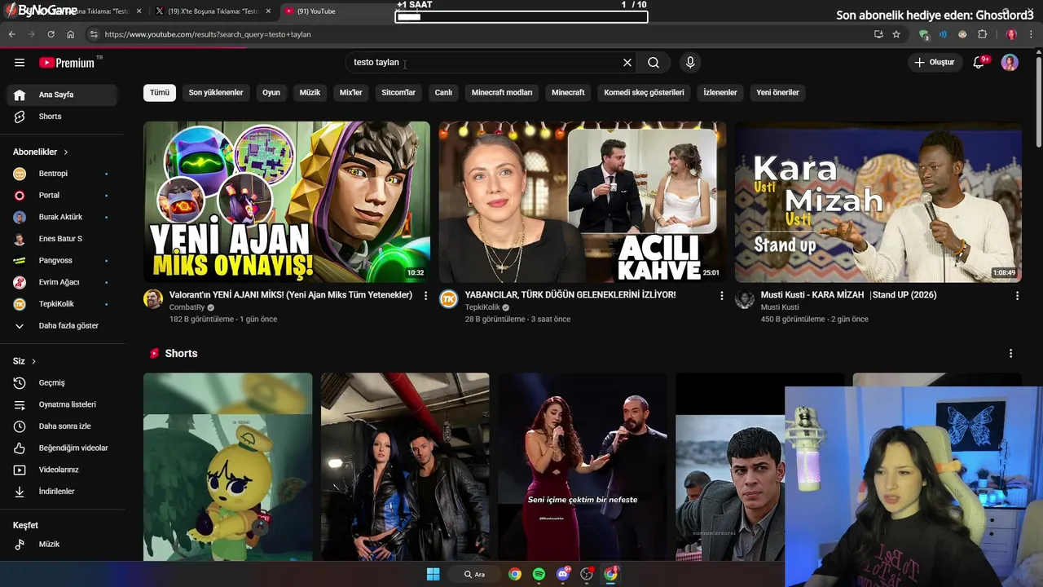Expand Daha fazla göster subscriptions
The image size is (1043, 587).
coord(62,325)
